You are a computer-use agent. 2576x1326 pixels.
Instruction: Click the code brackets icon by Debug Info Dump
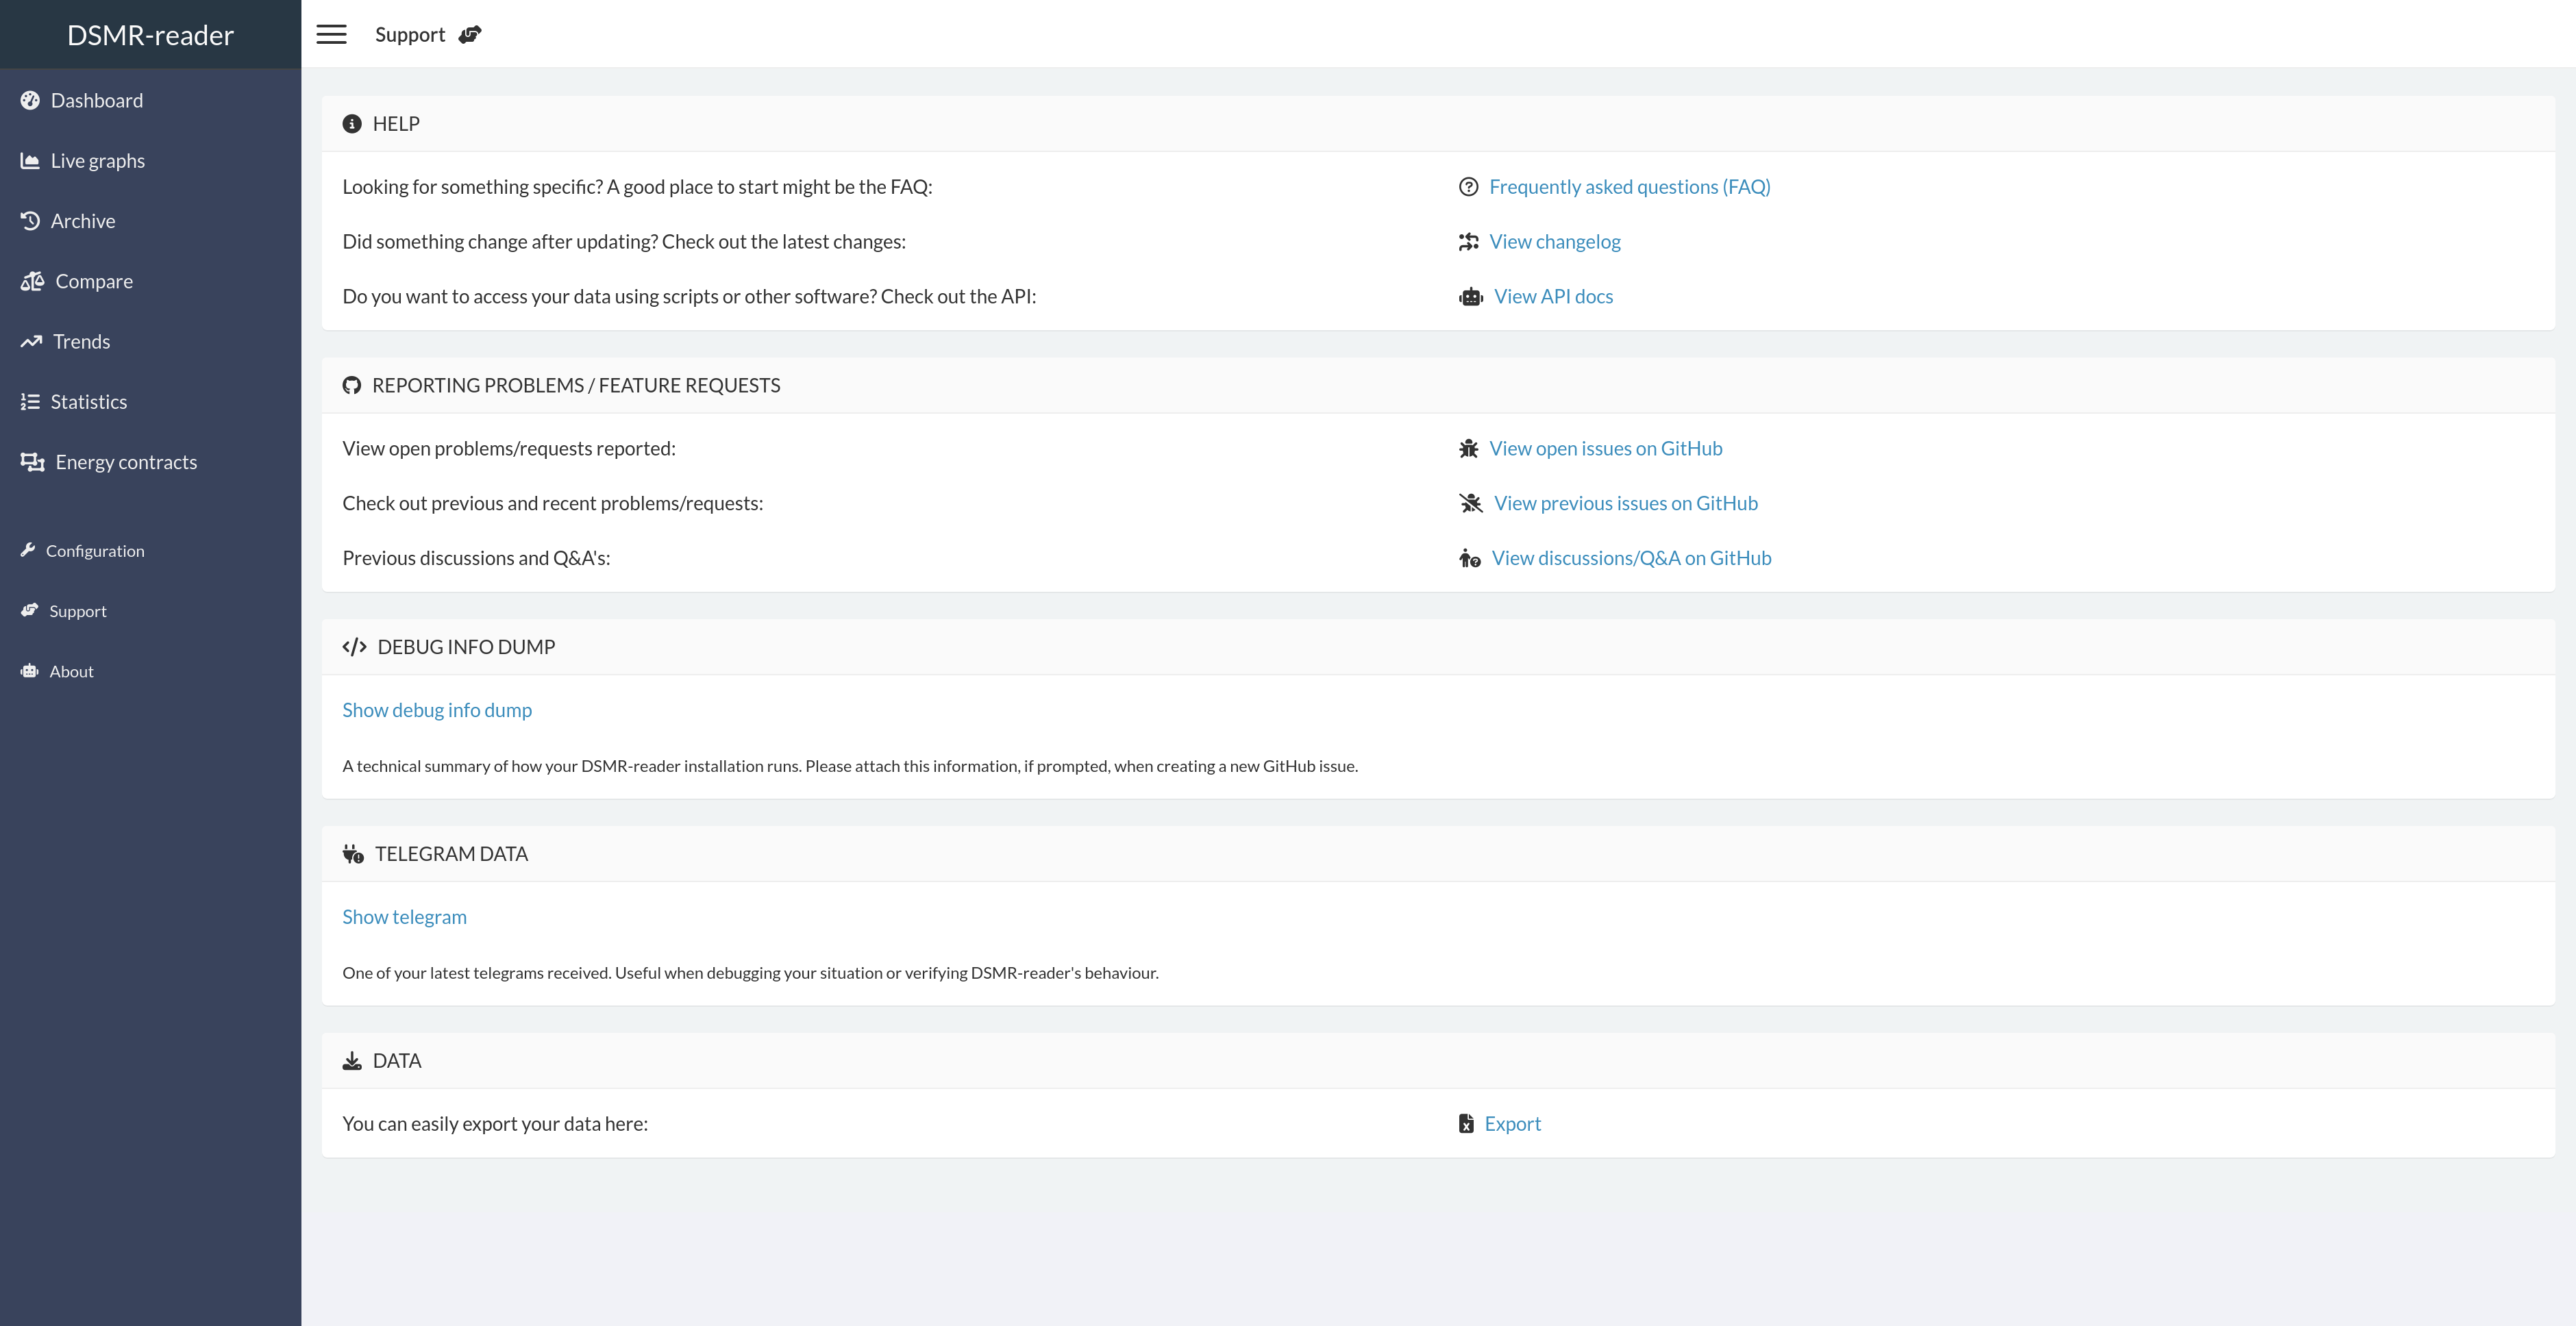(x=354, y=647)
